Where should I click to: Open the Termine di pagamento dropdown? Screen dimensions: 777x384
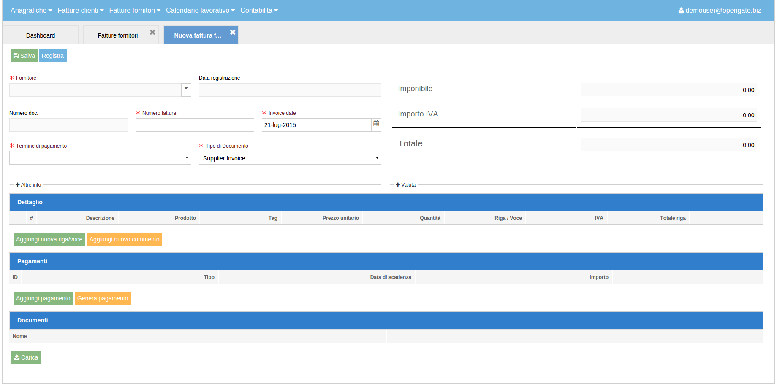pyautogui.click(x=100, y=158)
